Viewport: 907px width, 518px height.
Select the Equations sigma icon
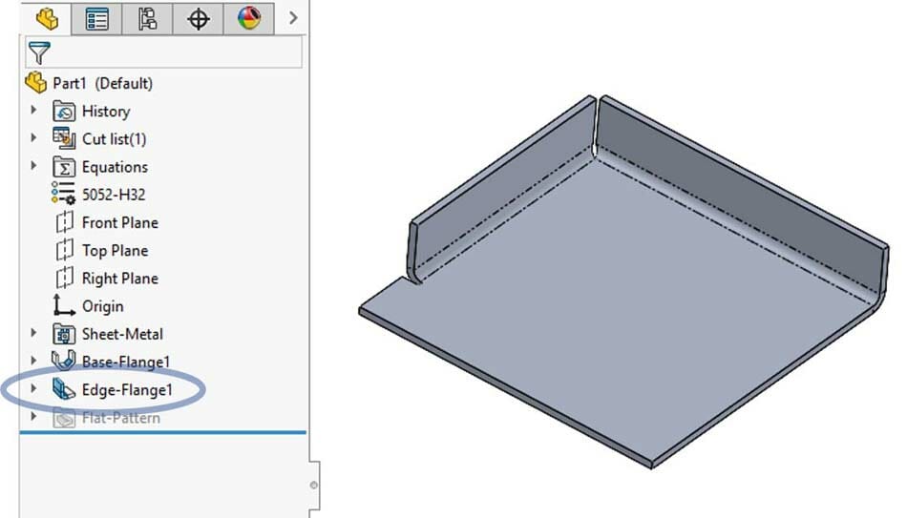[64, 167]
